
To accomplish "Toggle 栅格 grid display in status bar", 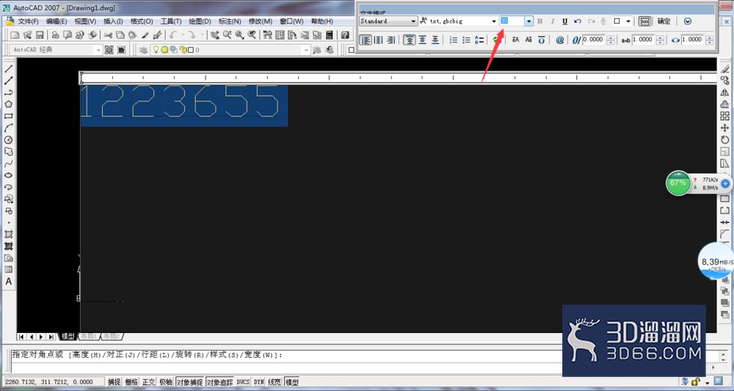I will click(x=131, y=382).
